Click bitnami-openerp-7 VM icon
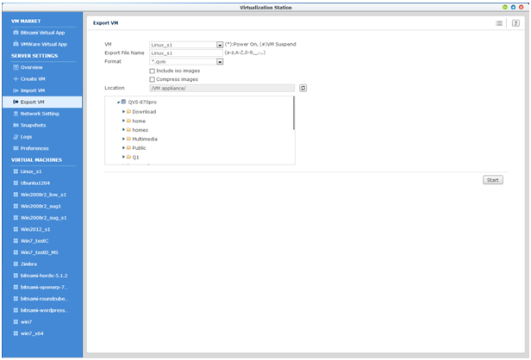Image resolution: width=531 pixels, height=360 pixels. click(x=16, y=287)
